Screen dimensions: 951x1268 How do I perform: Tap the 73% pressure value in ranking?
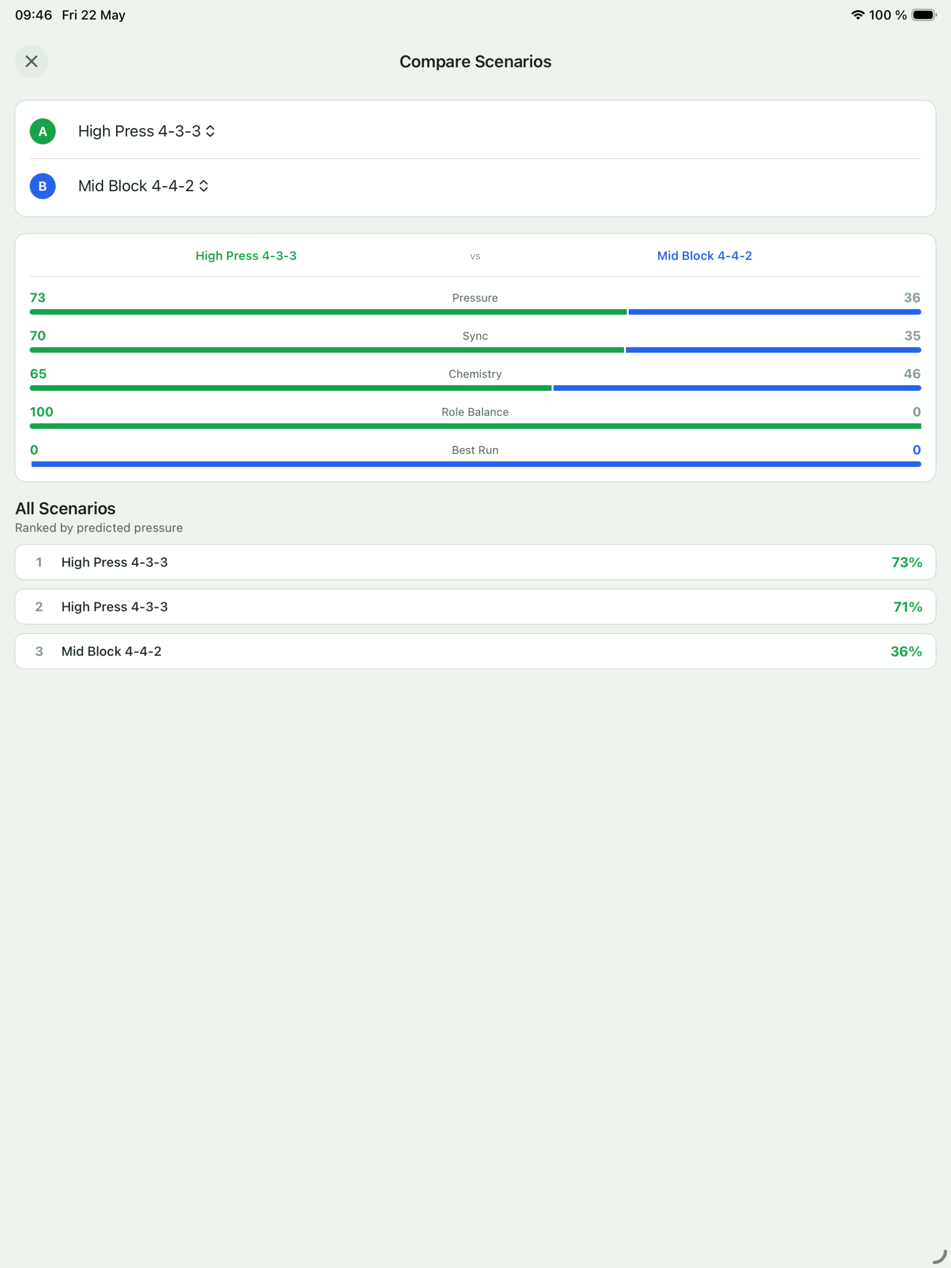[x=906, y=562]
